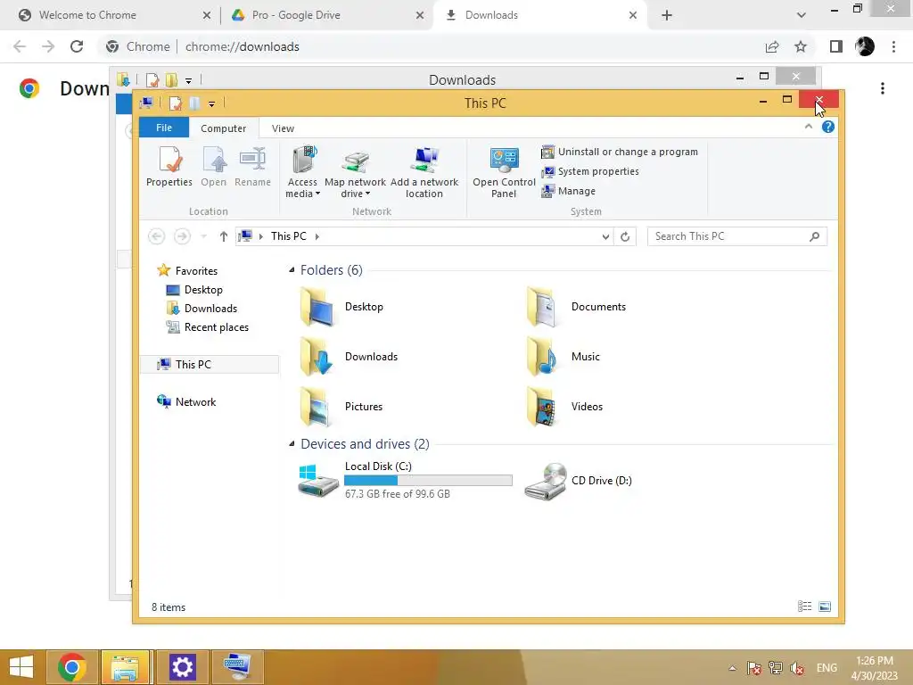Screen dimensions: 913x685
Task: Expand the This PC breadcrumb arrow
Action: tap(317, 236)
